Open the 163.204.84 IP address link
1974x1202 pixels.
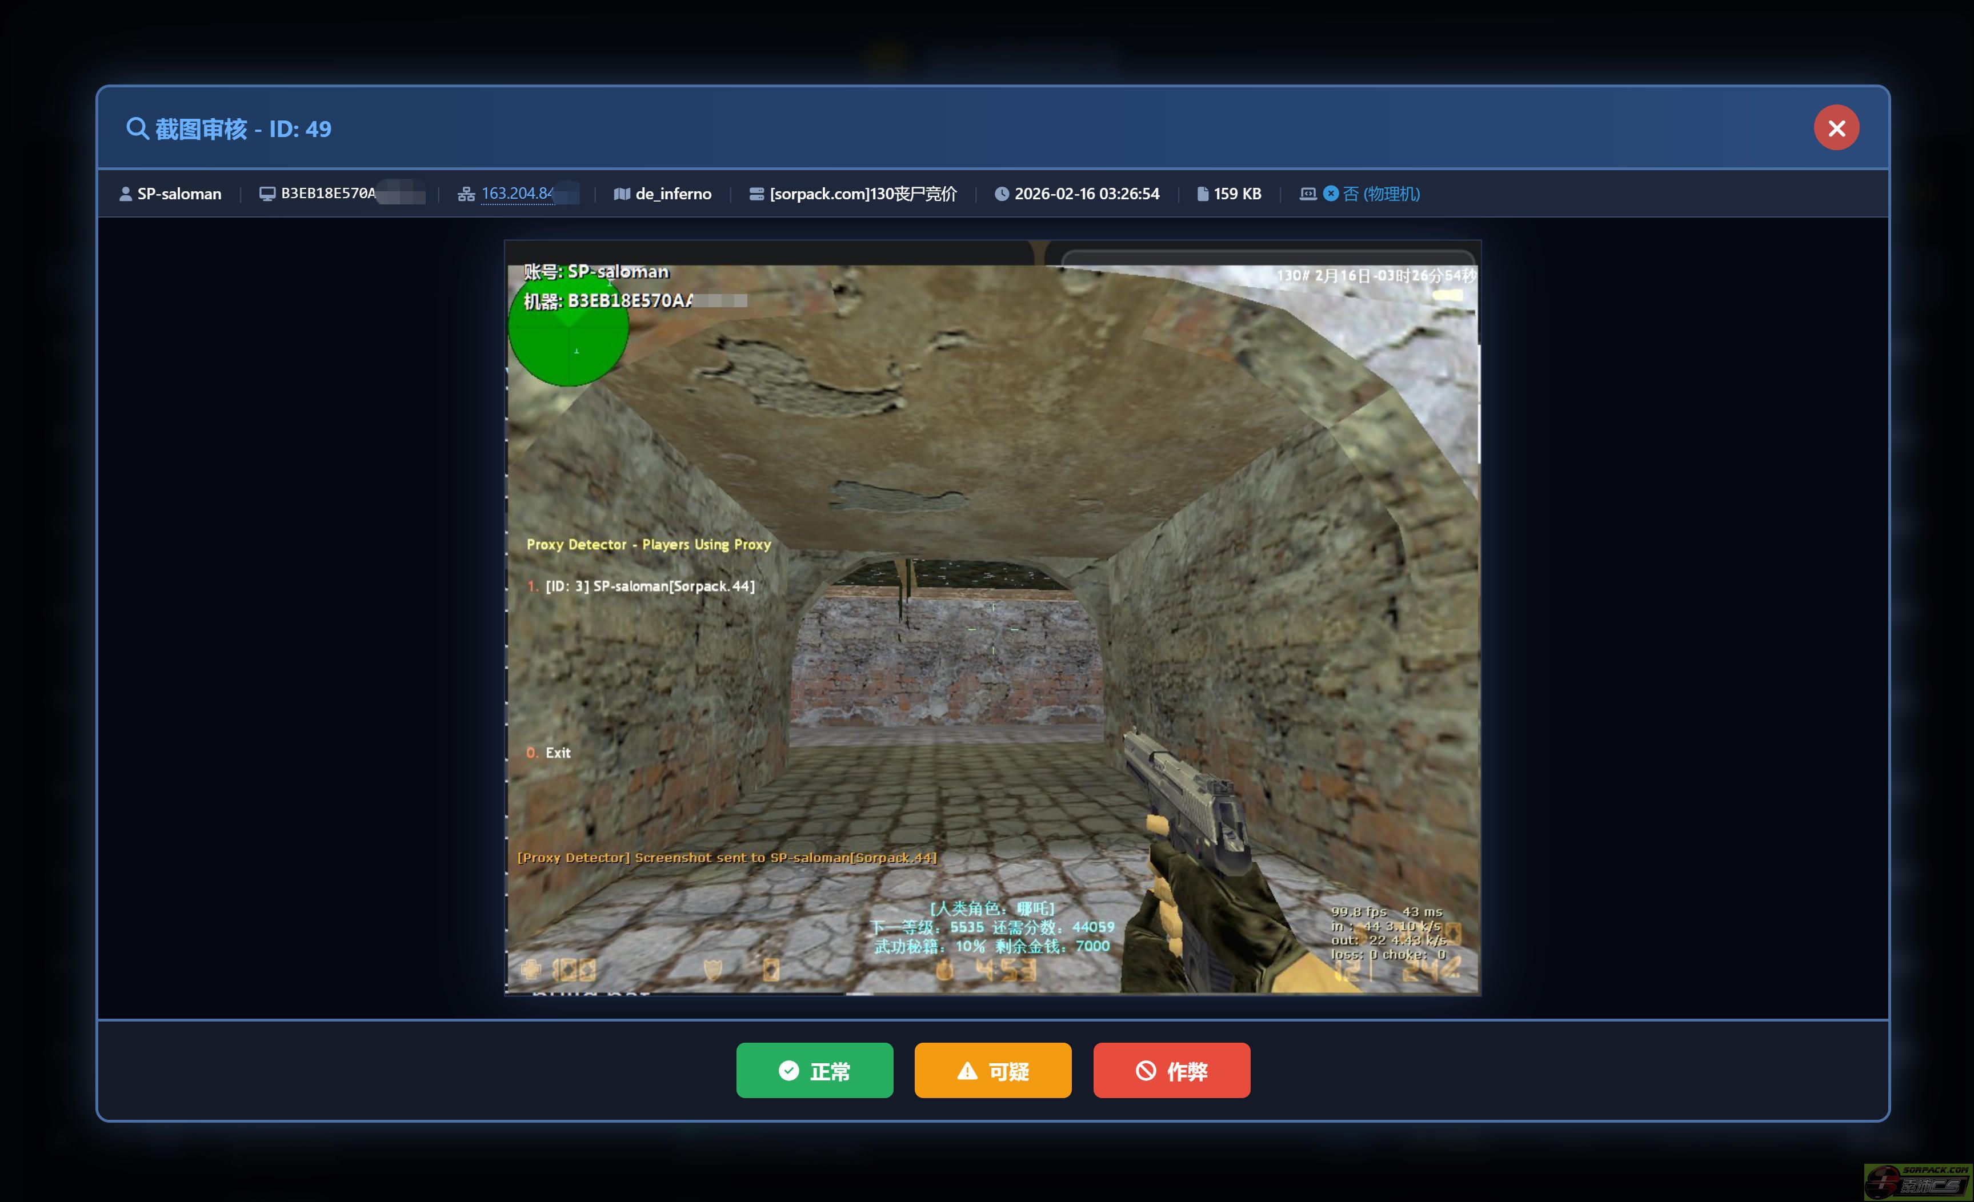coord(518,194)
